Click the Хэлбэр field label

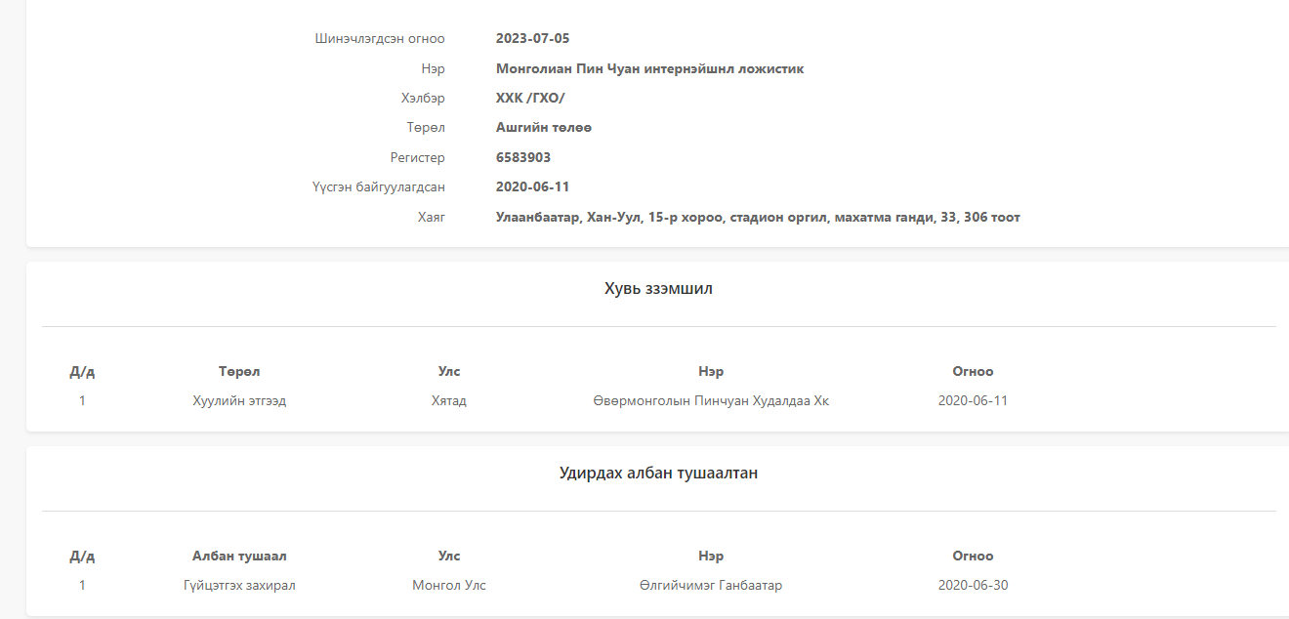click(x=423, y=99)
